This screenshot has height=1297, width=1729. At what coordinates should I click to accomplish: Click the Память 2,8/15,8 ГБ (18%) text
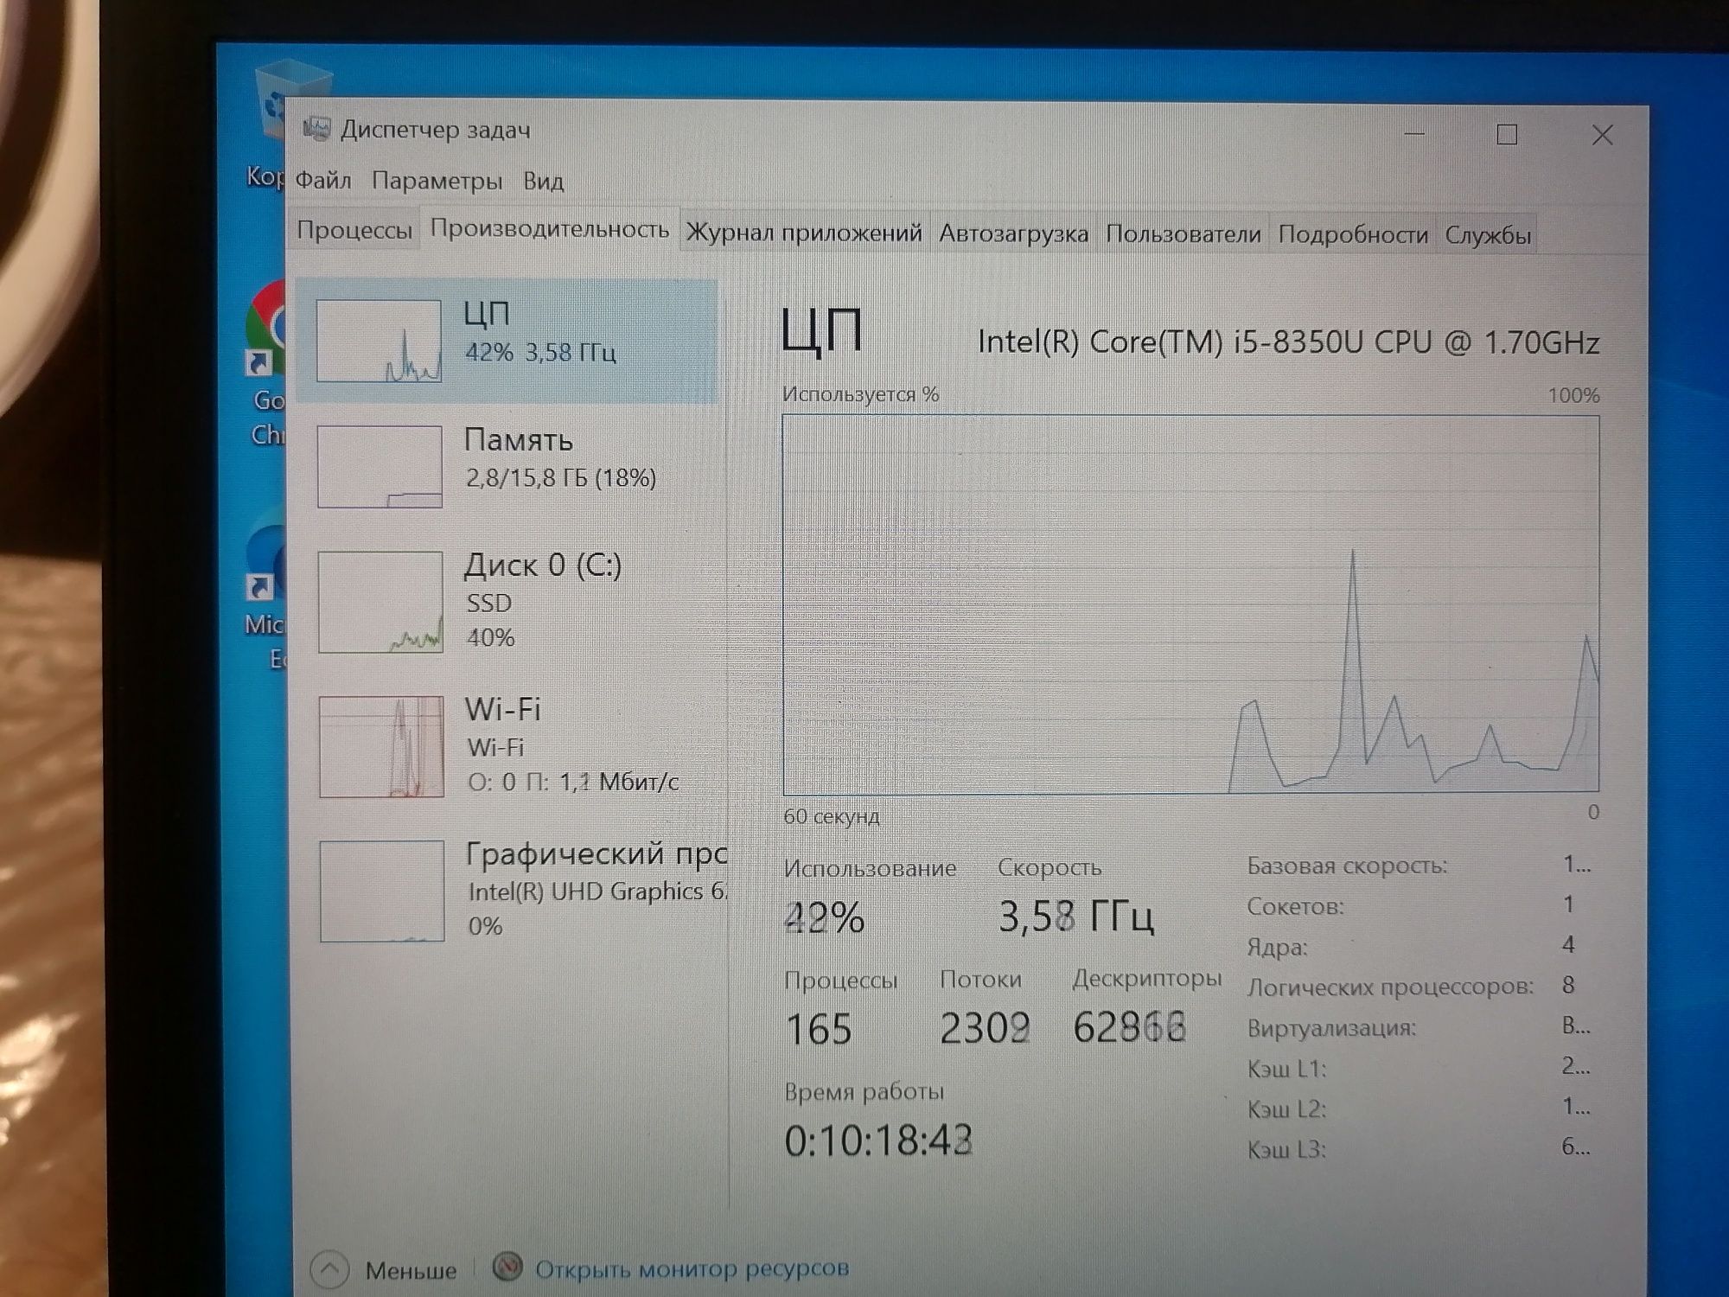click(560, 477)
